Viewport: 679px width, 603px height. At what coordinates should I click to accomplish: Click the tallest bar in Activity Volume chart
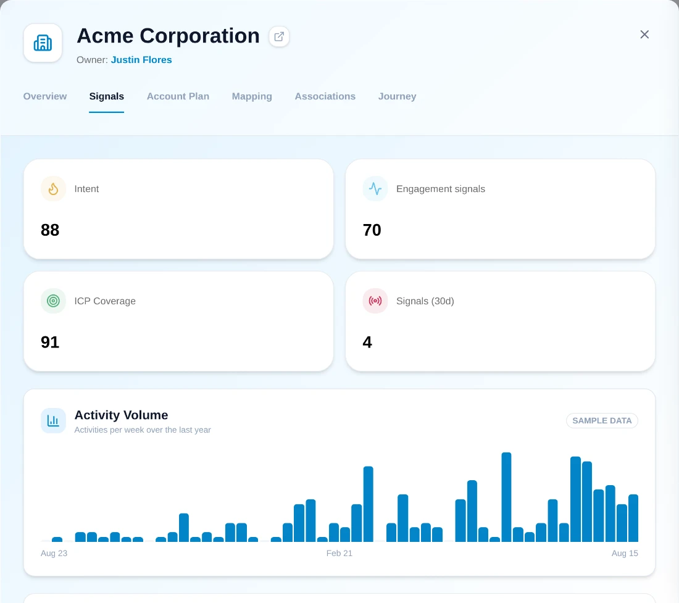point(506,497)
